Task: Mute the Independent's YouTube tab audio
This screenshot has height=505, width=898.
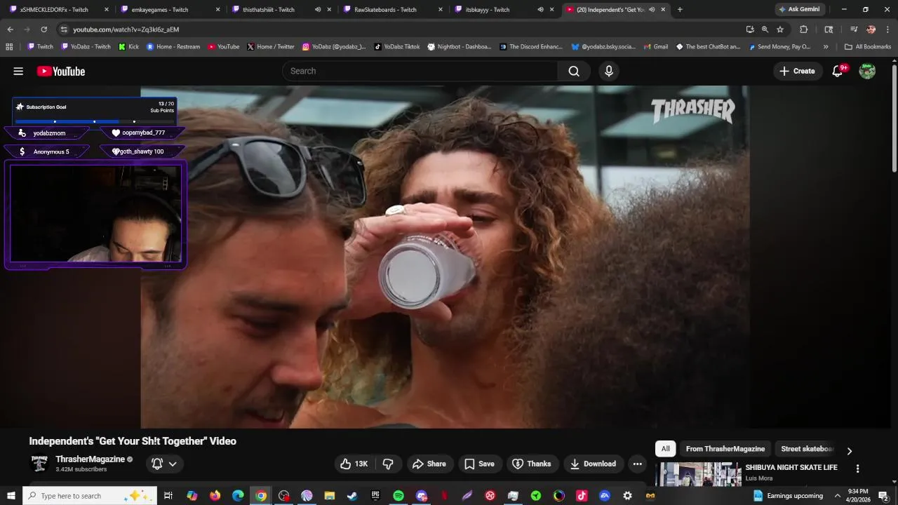Action: 652,10
